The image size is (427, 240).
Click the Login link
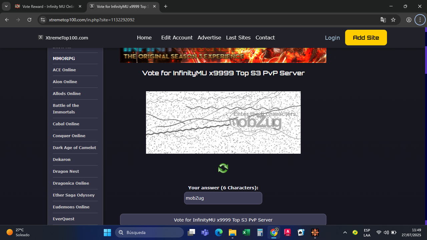click(332, 38)
